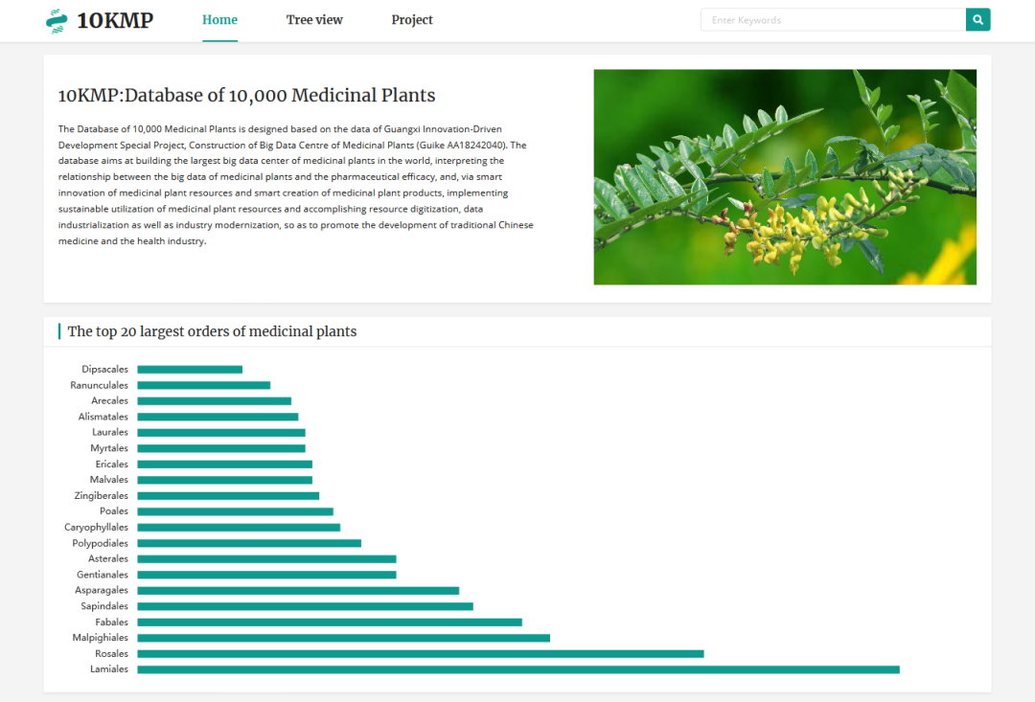Screen dimensions: 1035x702
Task: Select the Zingiberales bar
Action: click(228, 495)
